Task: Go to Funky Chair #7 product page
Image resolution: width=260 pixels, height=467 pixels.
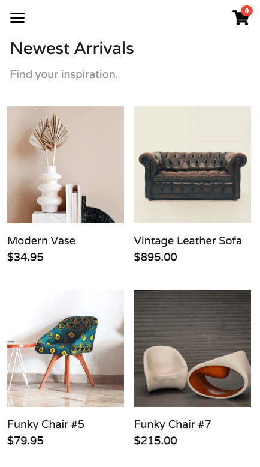Action: tap(173, 424)
